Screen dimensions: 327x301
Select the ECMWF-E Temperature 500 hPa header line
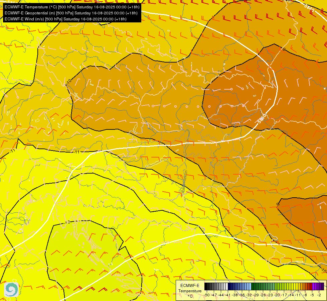point(72,7)
